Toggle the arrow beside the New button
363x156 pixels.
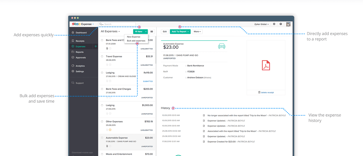coord(146,32)
